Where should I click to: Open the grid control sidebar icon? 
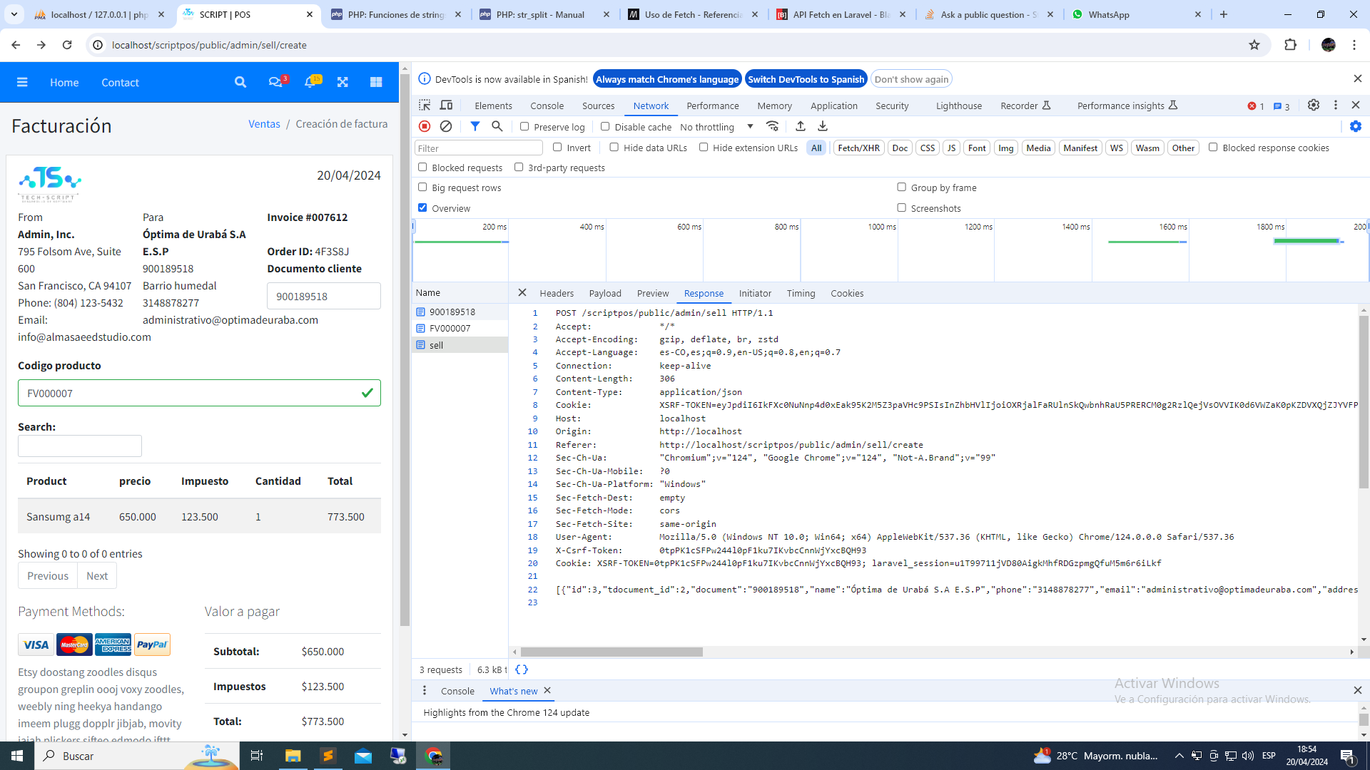click(x=376, y=82)
